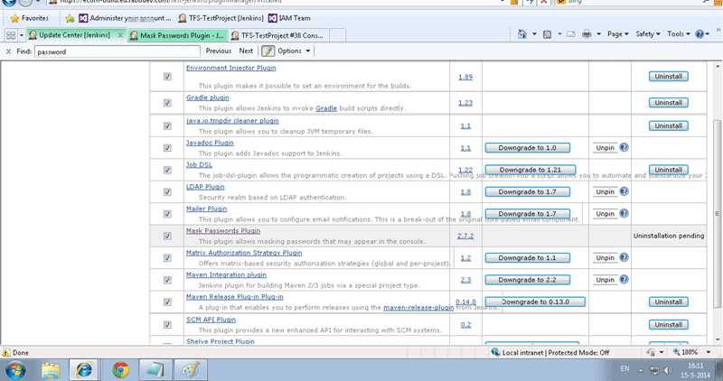The image size is (723, 381).
Task: Toggle Mask Passwords Plugin checkbox
Action: pyautogui.click(x=167, y=236)
